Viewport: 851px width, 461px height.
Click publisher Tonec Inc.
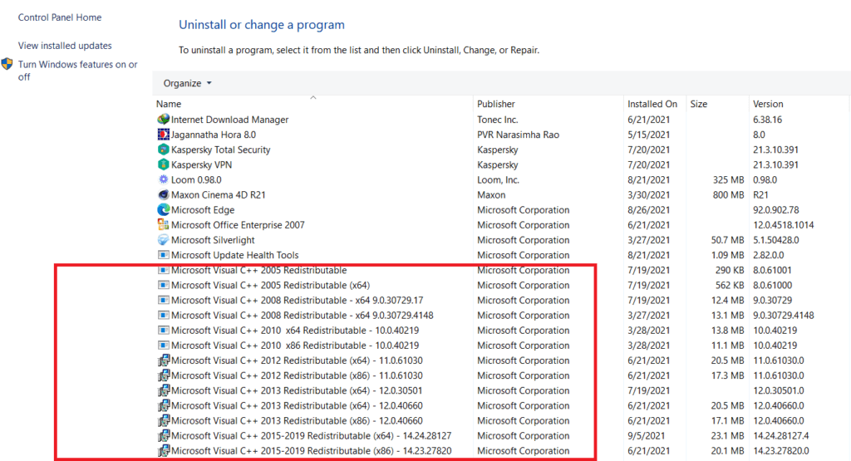click(497, 120)
